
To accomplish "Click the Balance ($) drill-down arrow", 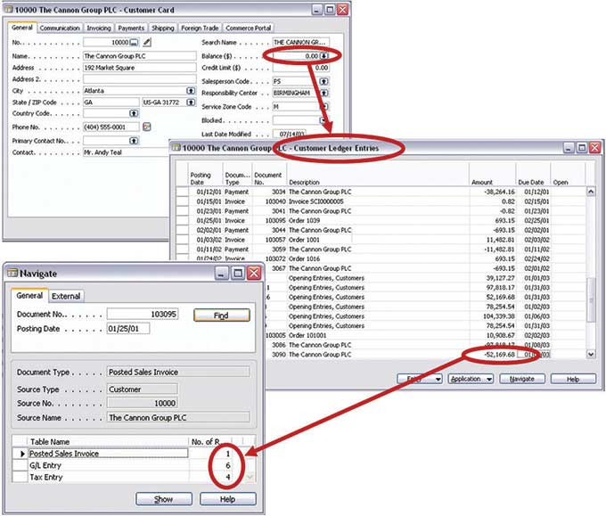I will [323, 55].
